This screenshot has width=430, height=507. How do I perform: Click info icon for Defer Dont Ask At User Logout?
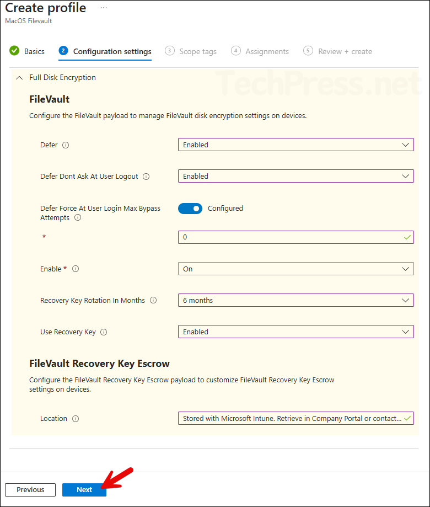click(146, 177)
